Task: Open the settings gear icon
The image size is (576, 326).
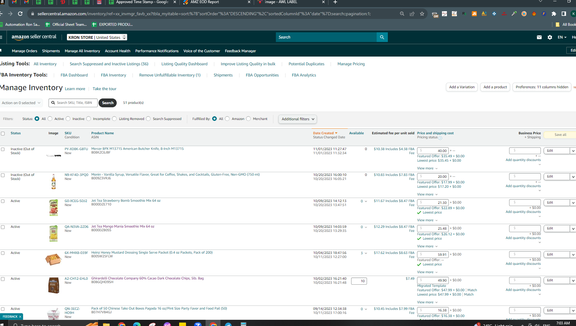Action: point(550,37)
